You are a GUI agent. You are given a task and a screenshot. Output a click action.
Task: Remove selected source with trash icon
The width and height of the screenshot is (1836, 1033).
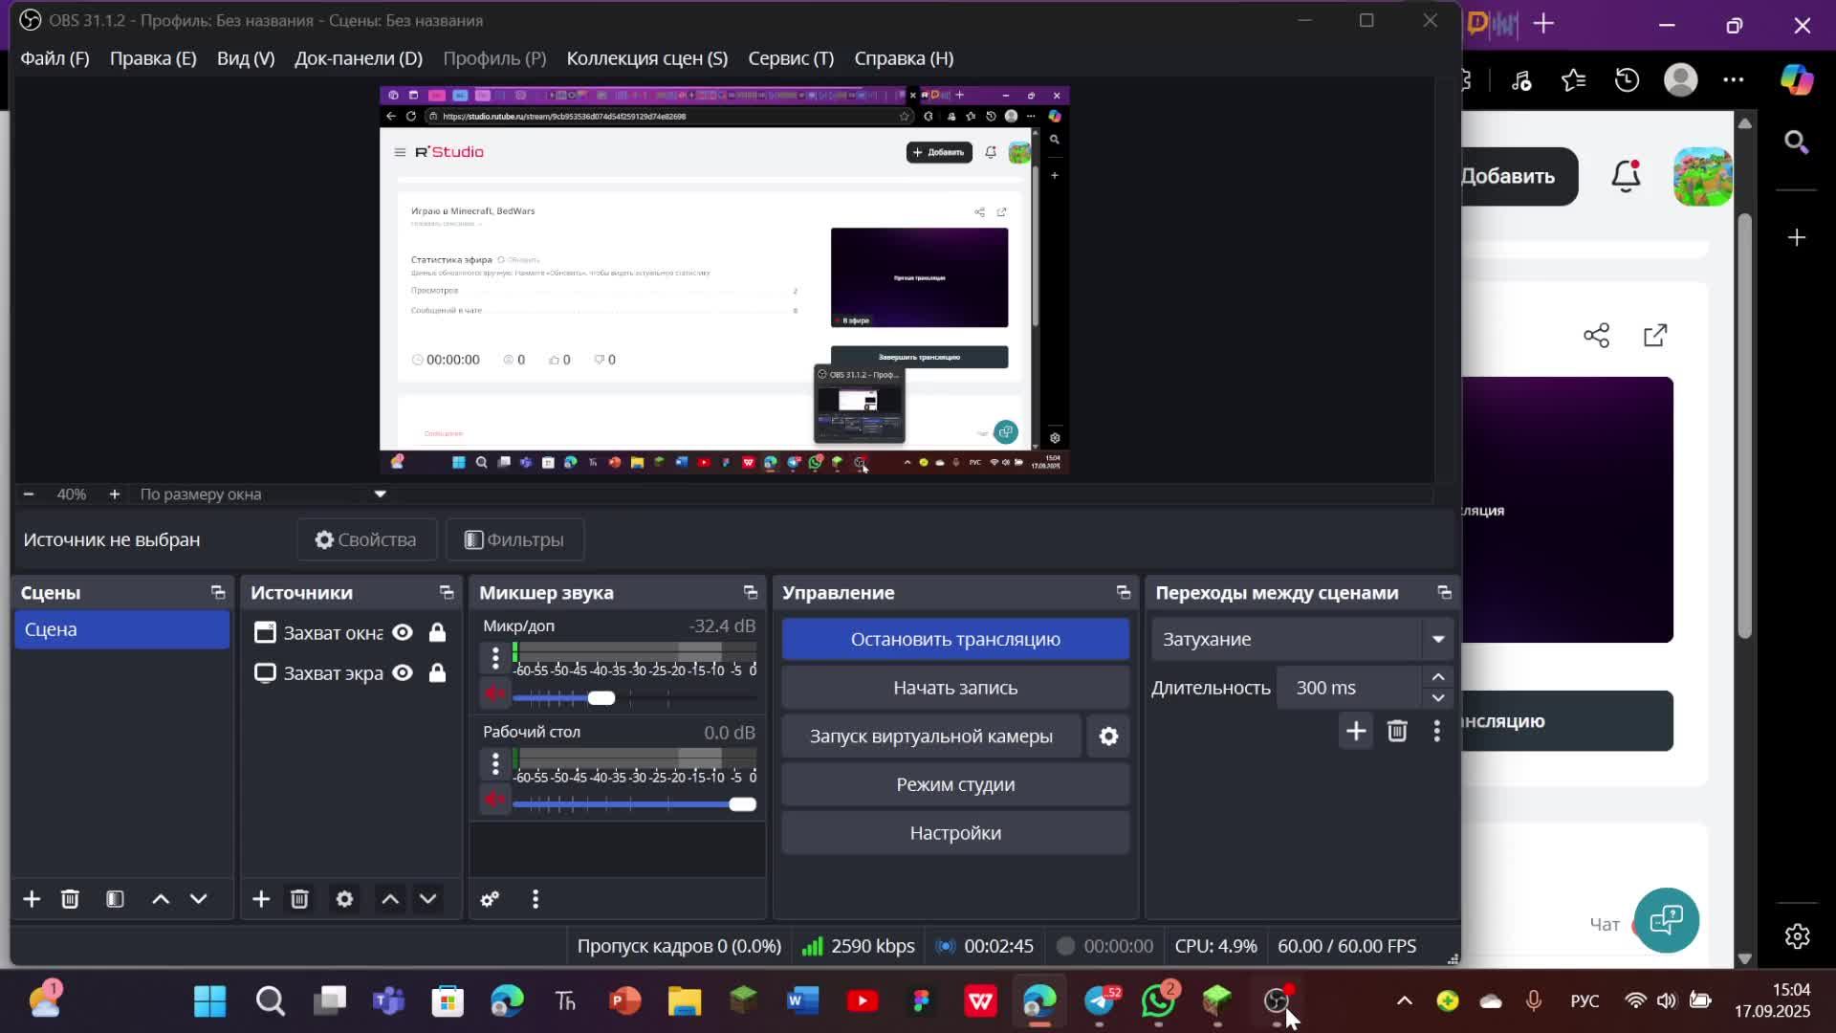tap(299, 899)
